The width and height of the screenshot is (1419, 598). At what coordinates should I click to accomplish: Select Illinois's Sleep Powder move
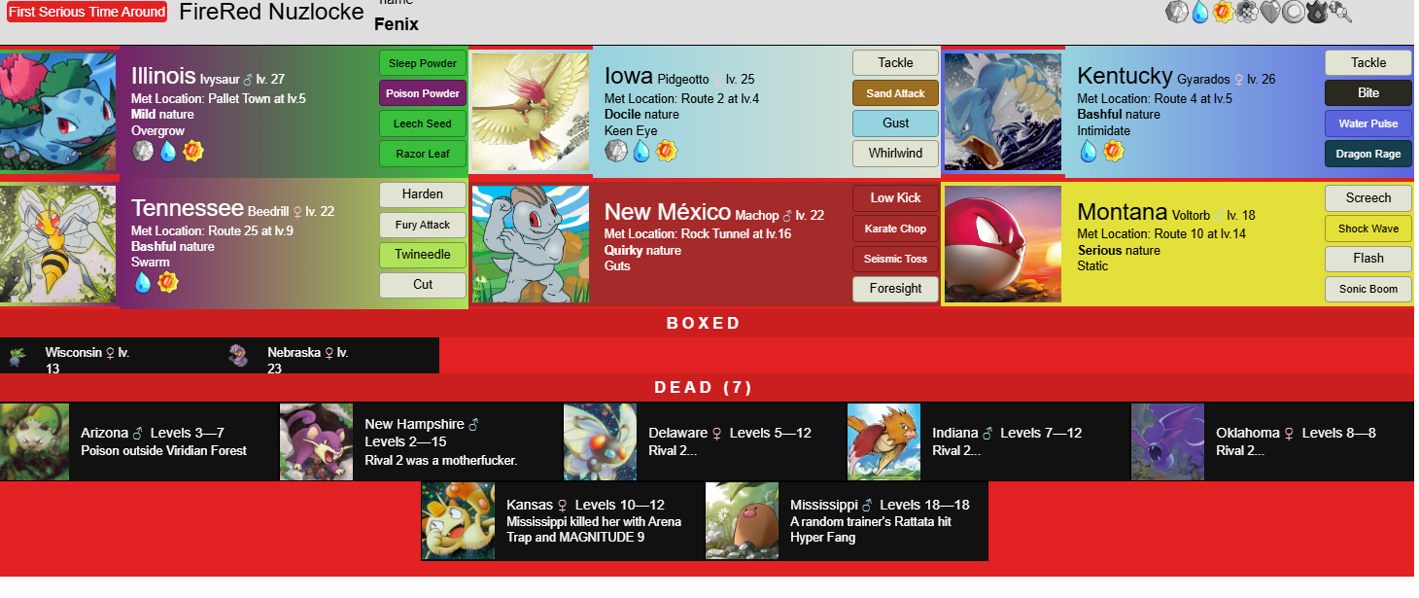(x=423, y=63)
